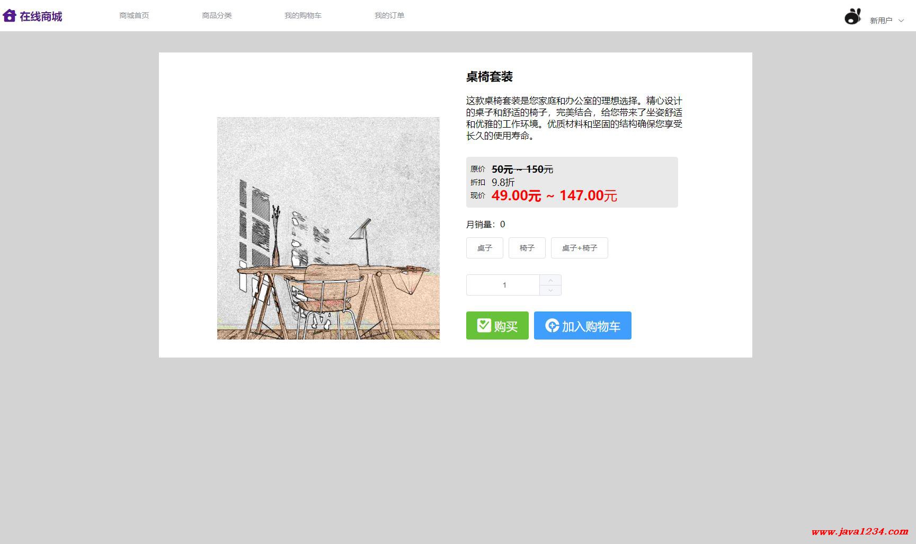Click the desk and chair product image
This screenshot has width=916, height=544.
click(x=328, y=228)
